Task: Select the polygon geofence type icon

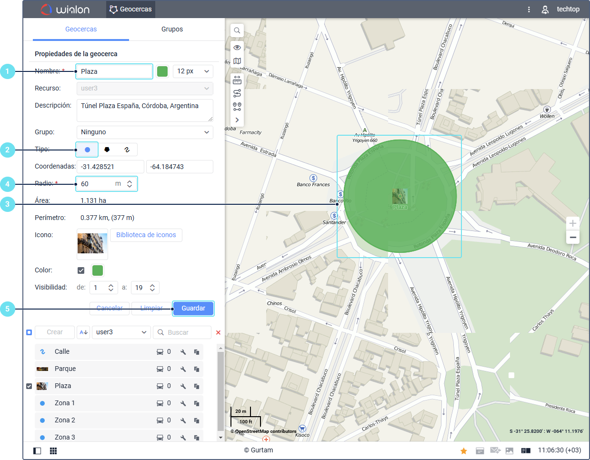Action: click(x=107, y=150)
